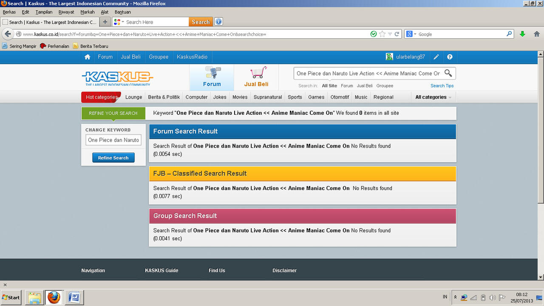
Task: Click the Kaskus home icon
Action: click(x=87, y=57)
